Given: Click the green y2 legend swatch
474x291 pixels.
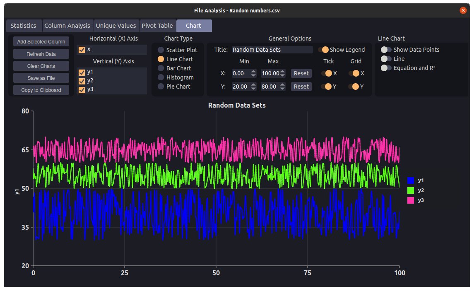Looking at the screenshot, I should click(411, 190).
